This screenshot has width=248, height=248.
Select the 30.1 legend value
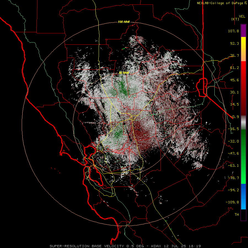(234, 92)
